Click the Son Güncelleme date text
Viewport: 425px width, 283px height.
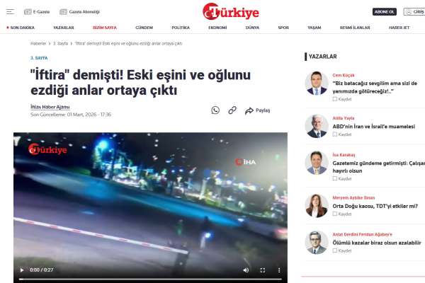coord(71,115)
